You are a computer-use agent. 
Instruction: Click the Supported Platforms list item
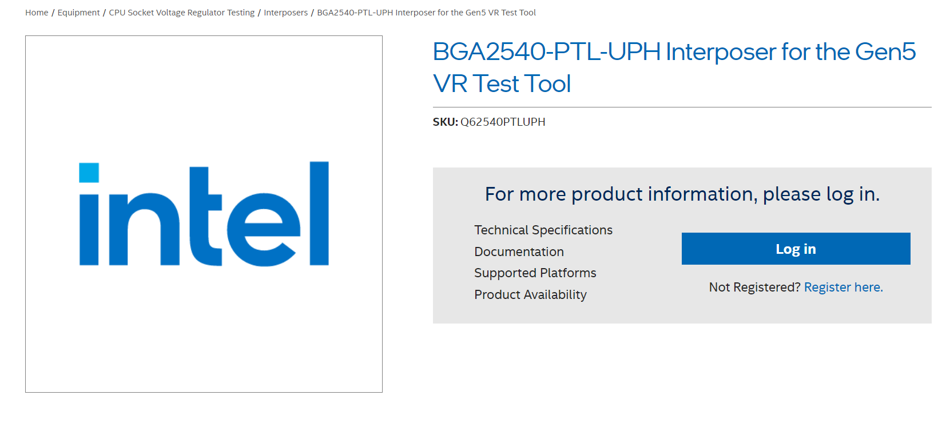click(x=535, y=273)
